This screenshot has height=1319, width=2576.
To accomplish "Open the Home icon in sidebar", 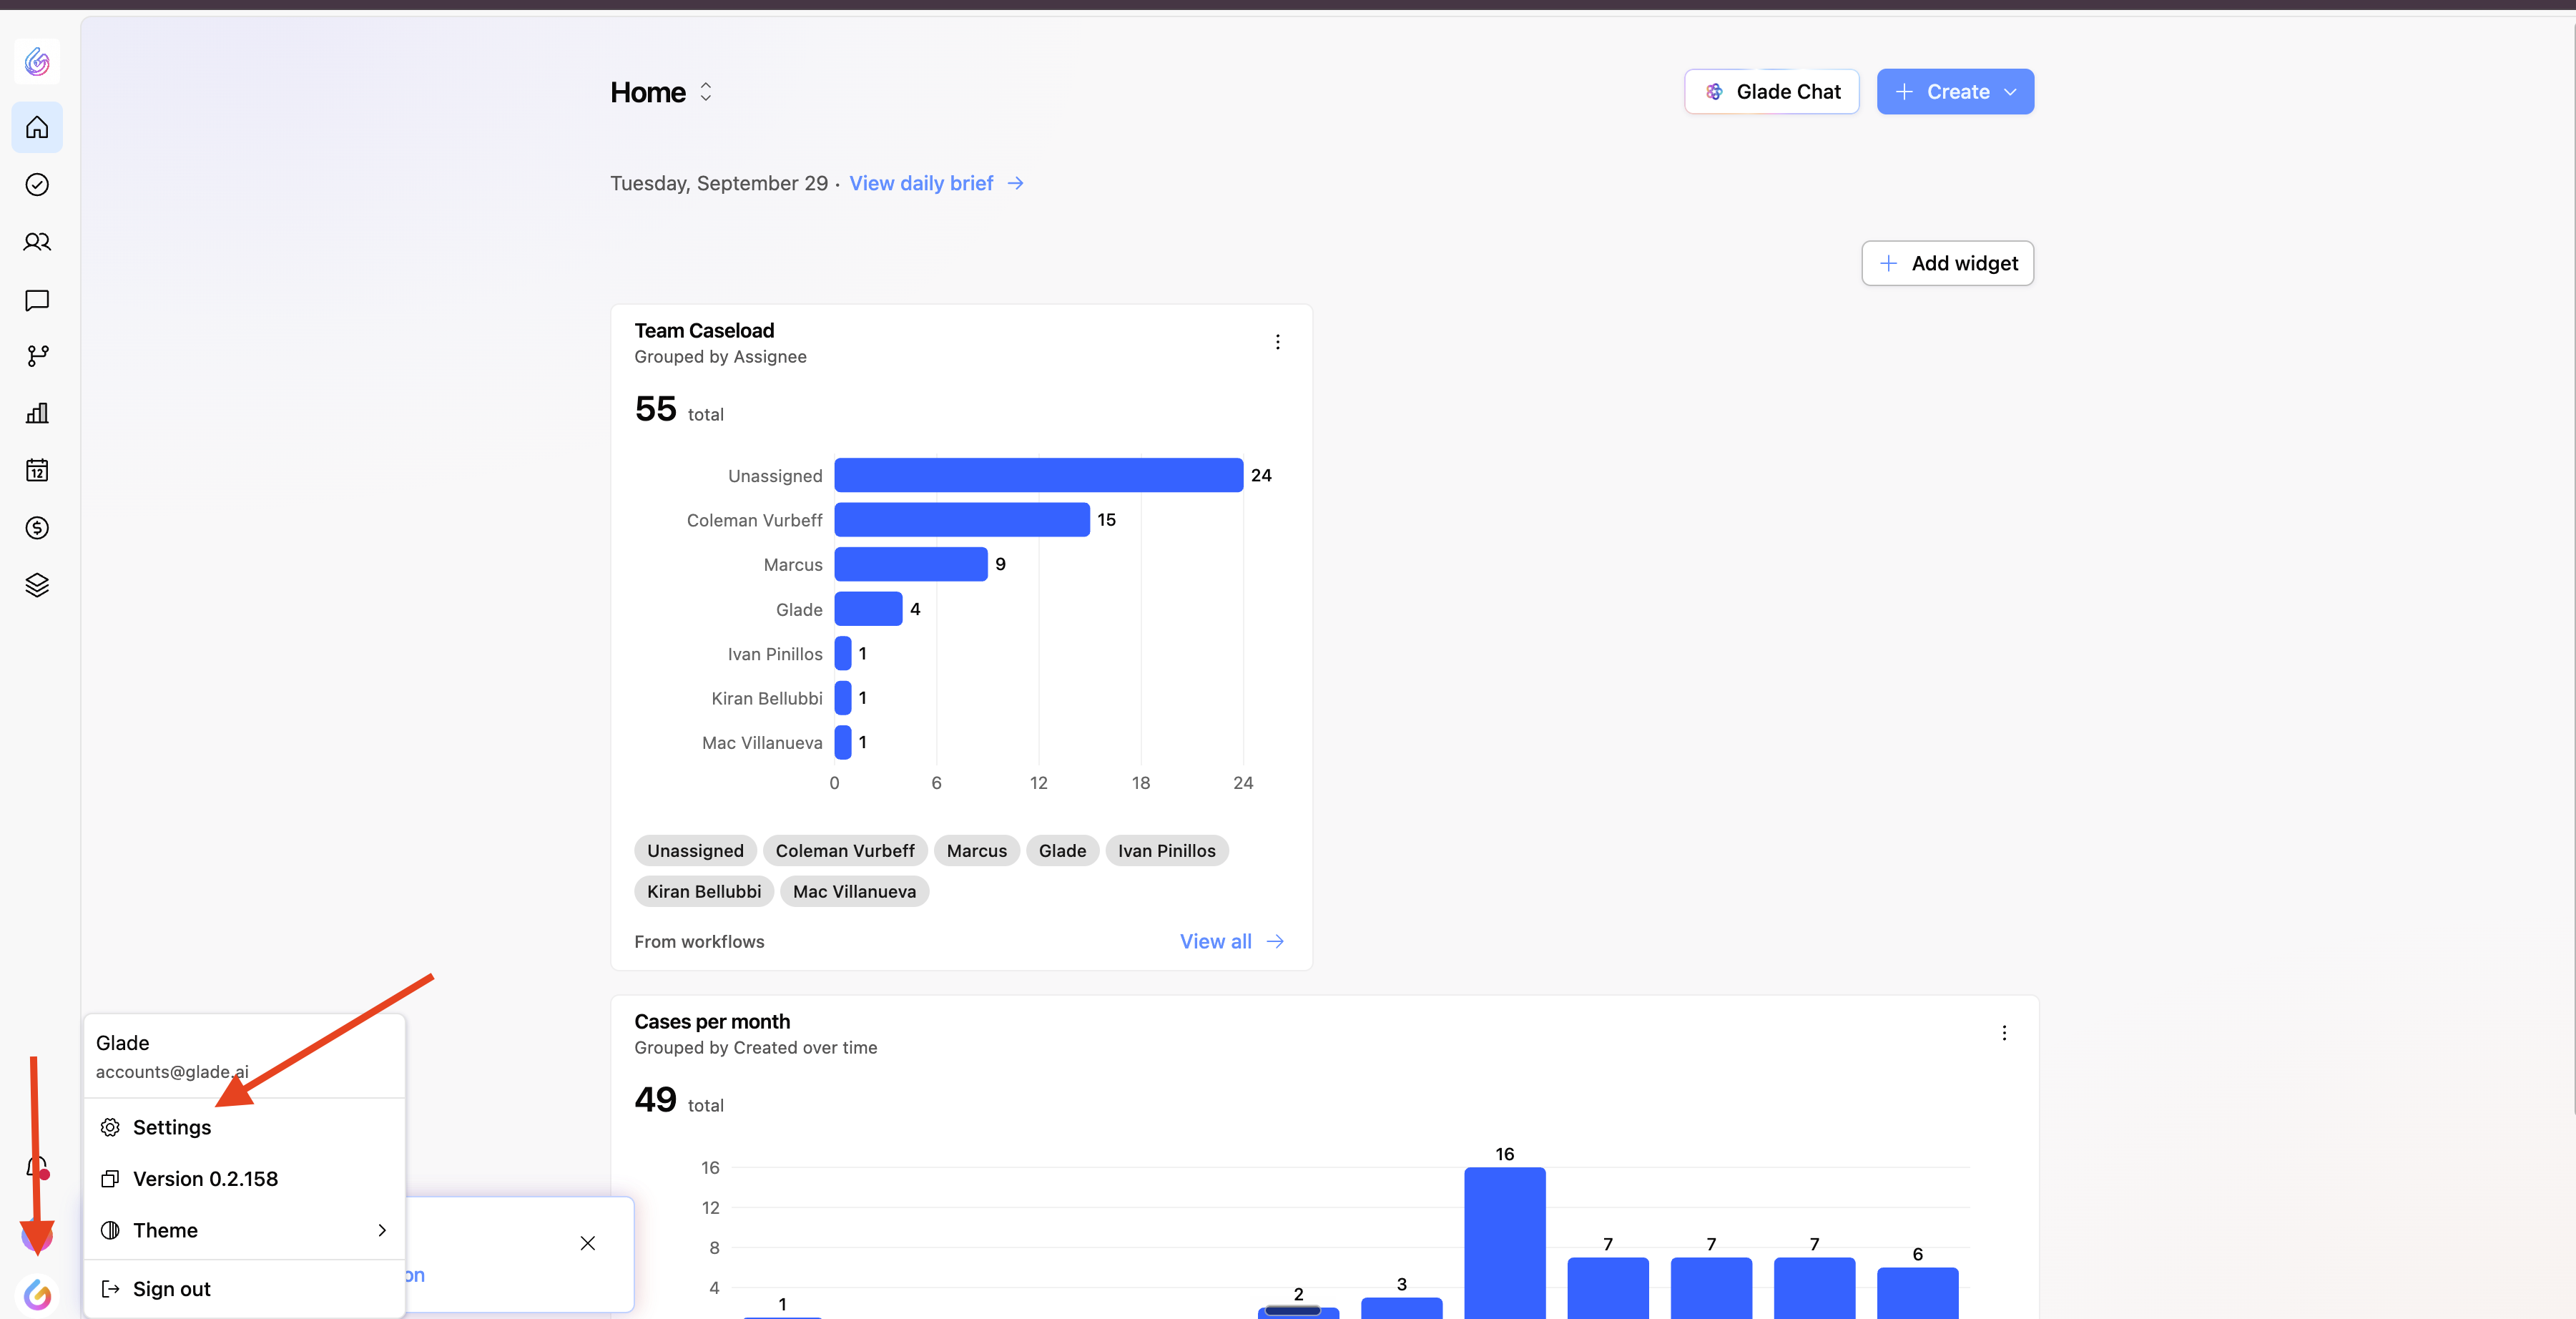I will 37,127.
